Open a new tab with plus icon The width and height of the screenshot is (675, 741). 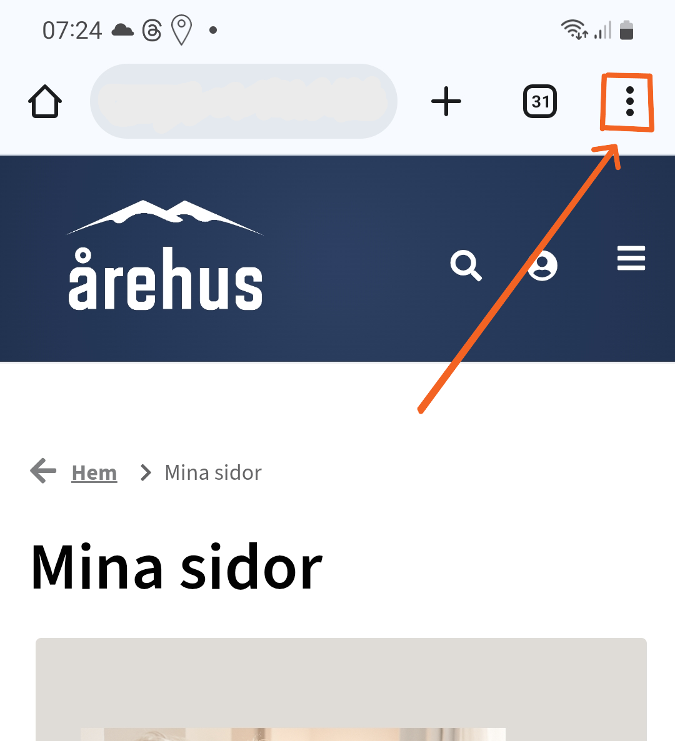446,101
